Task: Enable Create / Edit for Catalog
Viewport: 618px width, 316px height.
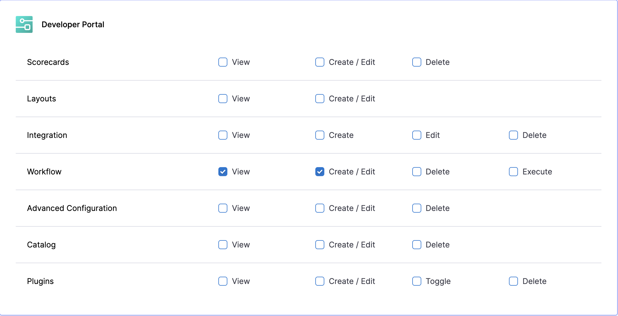Action: [x=320, y=245]
